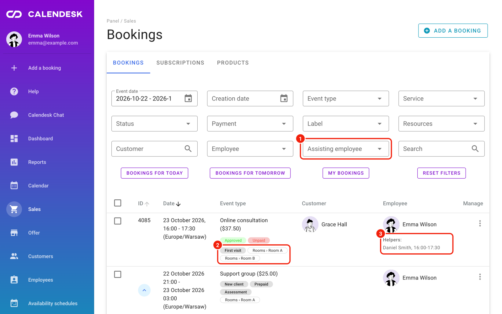Click the Calendar sidebar icon
502x314 pixels.
[x=14, y=186]
